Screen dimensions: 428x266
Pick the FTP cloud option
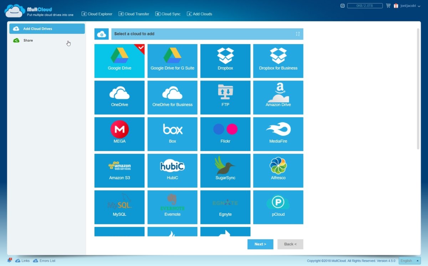(x=225, y=98)
